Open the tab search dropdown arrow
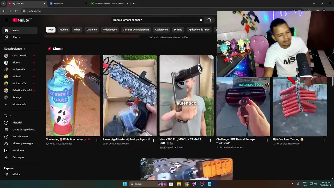The width and height of the screenshot is (334, 188). (x=3, y=4)
